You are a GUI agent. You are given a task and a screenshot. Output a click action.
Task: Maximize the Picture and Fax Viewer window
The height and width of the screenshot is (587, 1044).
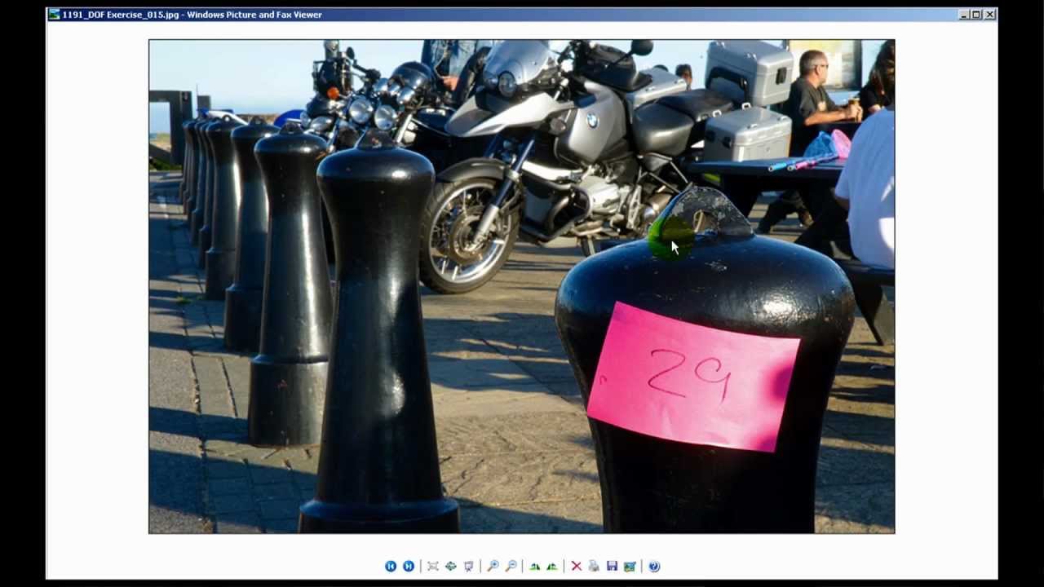click(976, 14)
